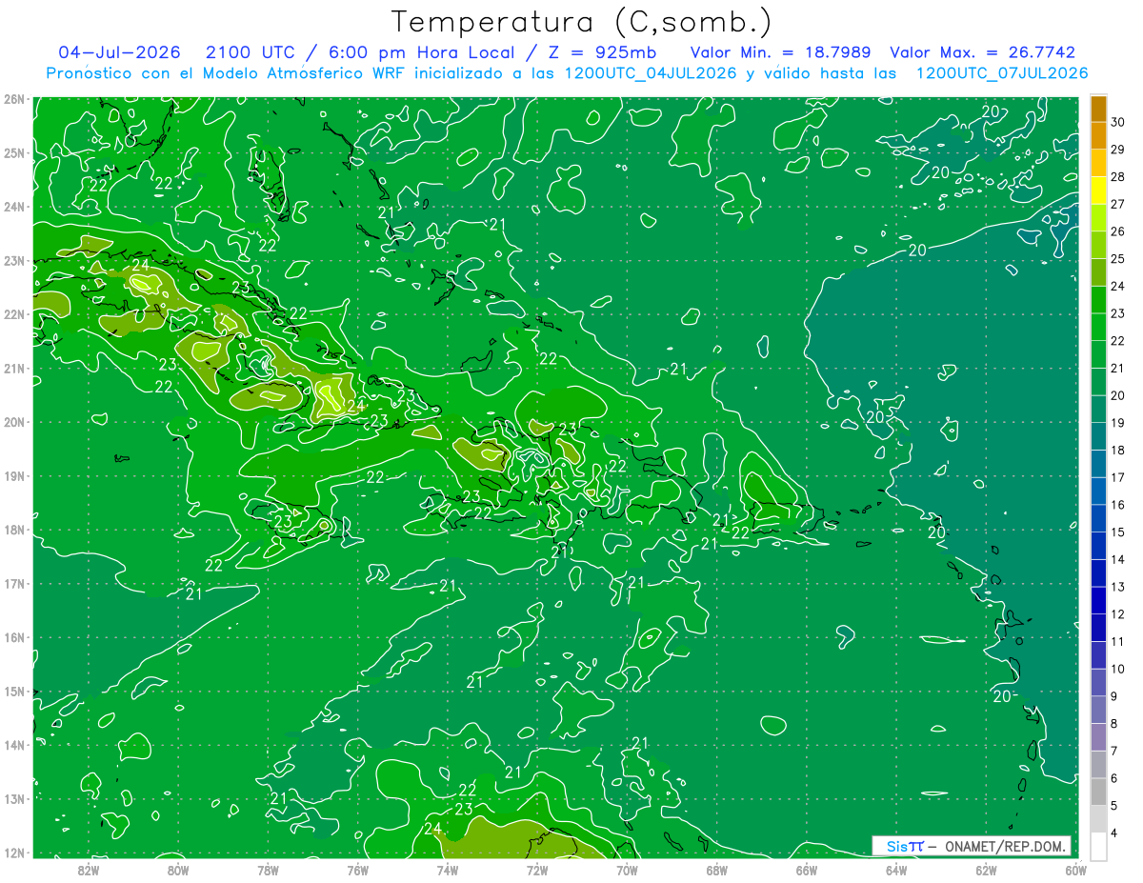
Task: Select the 'Valor Max. = 26.7742' text
Action: (x=982, y=52)
